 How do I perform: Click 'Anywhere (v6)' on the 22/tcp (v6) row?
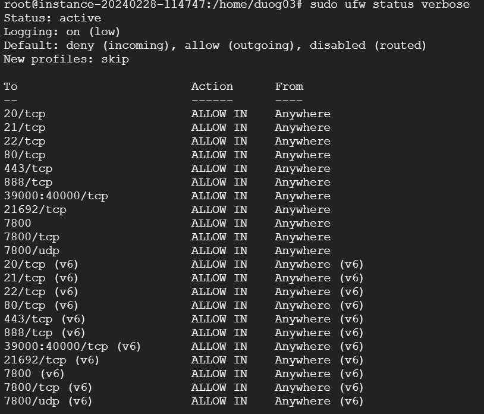319,291
